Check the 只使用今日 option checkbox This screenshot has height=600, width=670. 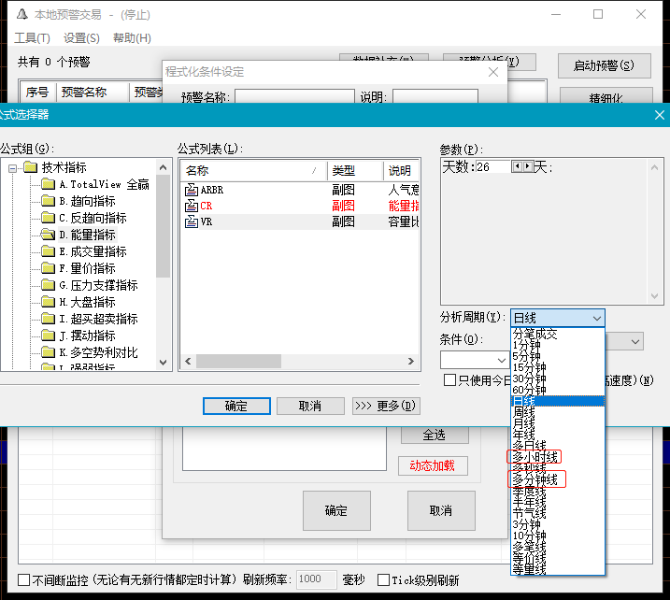[450, 380]
